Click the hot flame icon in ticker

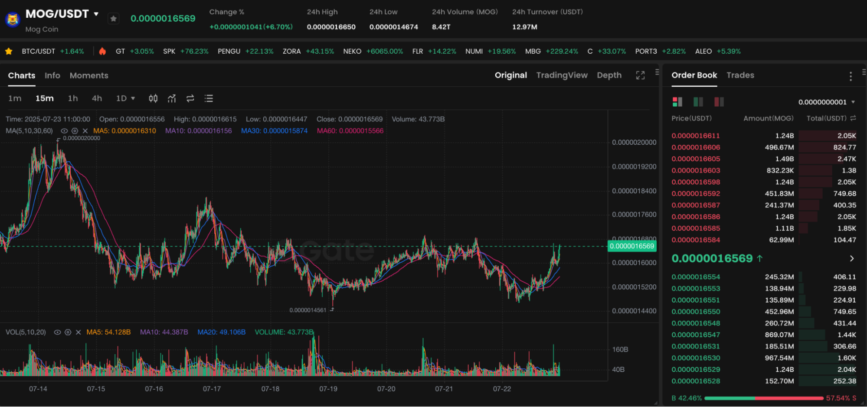(x=102, y=51)
